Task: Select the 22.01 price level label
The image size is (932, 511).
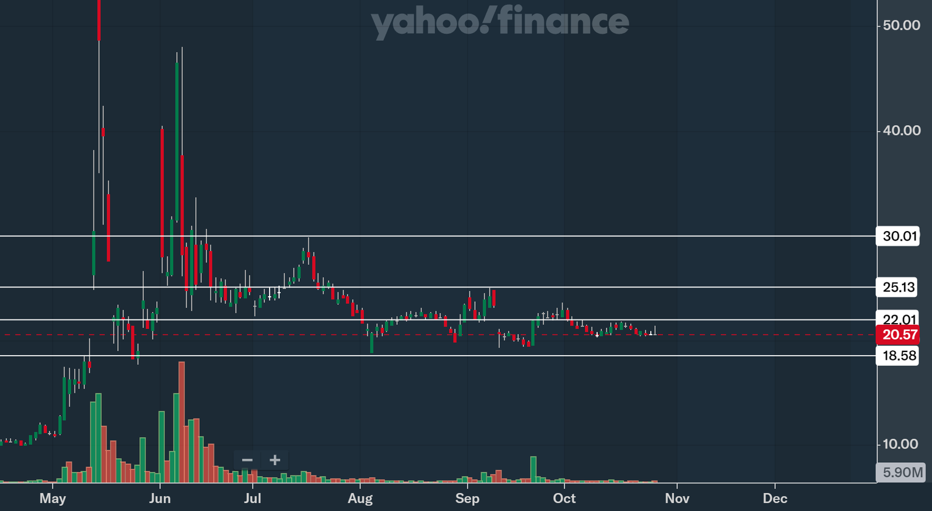Action: 898,318
